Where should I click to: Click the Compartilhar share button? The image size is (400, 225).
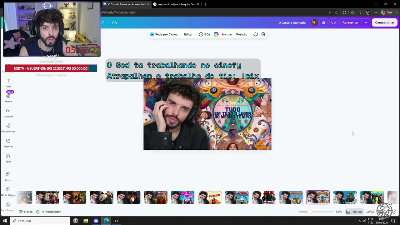tap(385, 22)
